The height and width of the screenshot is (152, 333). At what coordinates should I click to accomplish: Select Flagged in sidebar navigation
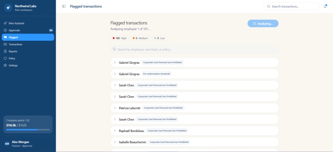tap(28, 37)
